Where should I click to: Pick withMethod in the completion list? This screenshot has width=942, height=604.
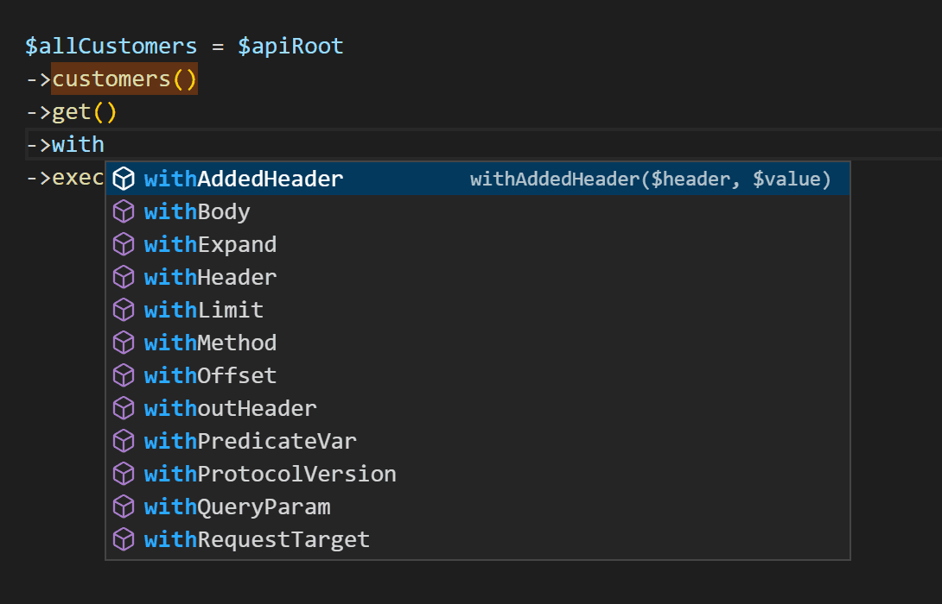[210, 343]
